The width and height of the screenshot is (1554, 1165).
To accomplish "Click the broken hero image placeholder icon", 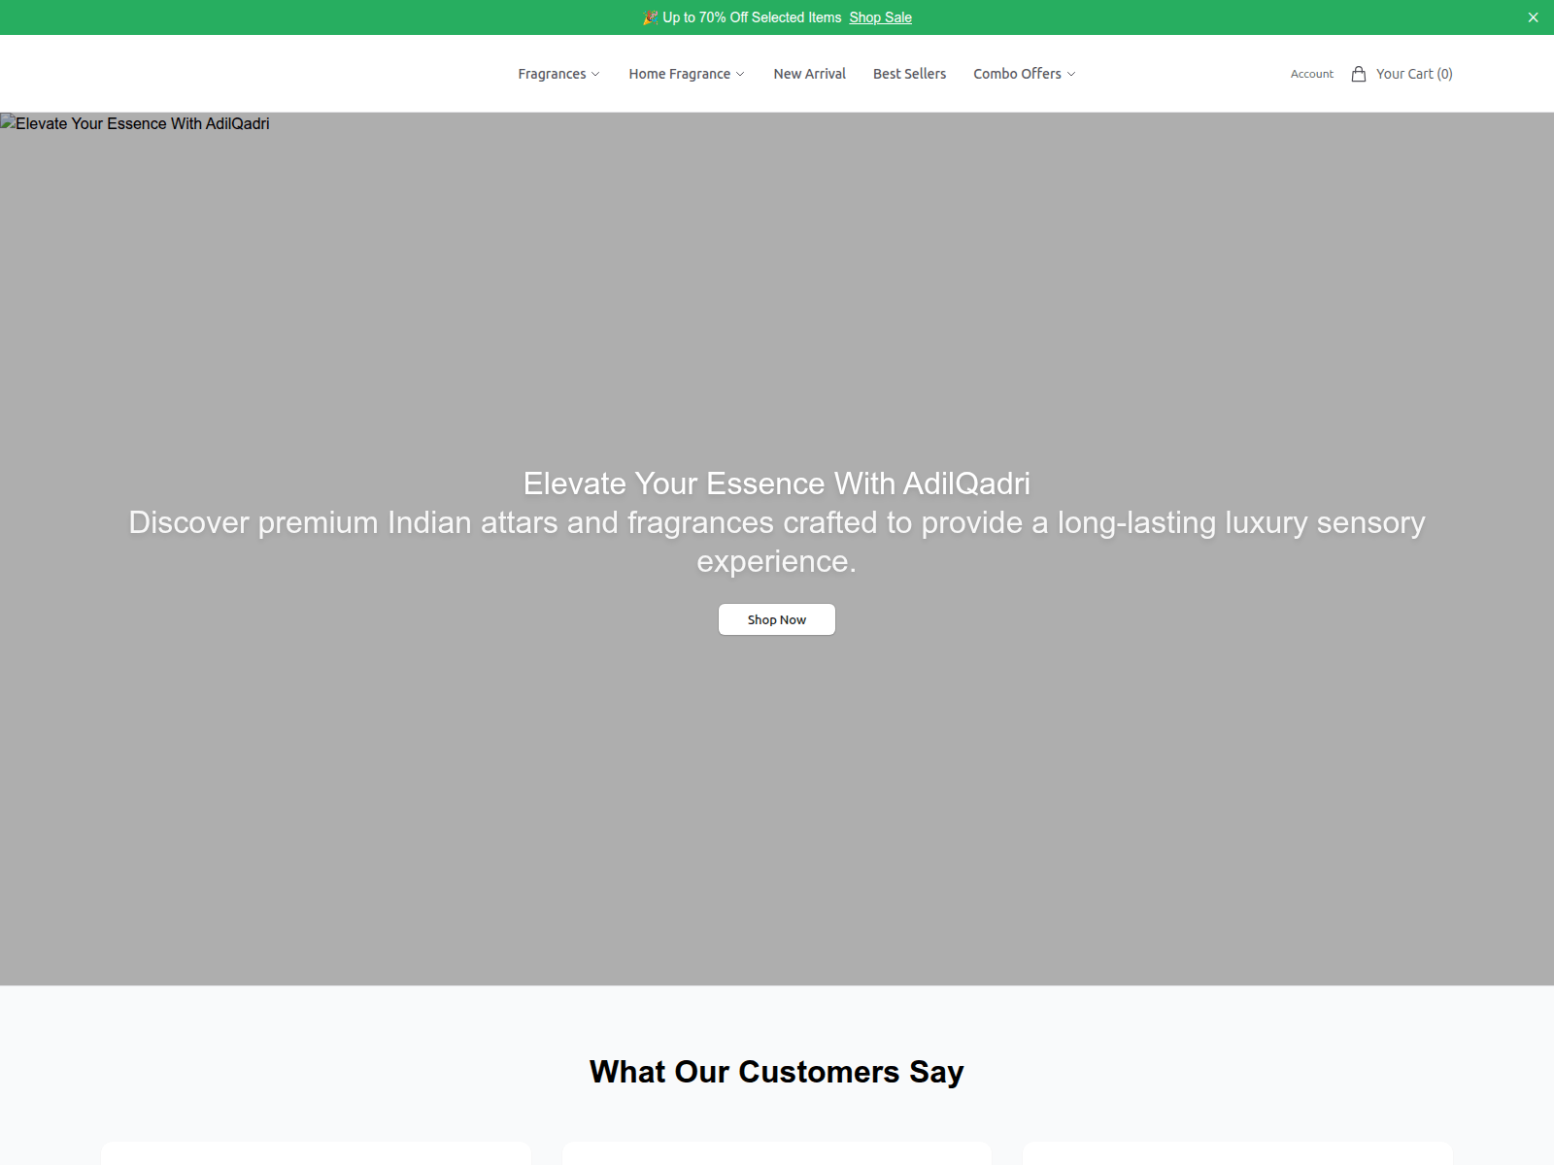I will [8, 122].
